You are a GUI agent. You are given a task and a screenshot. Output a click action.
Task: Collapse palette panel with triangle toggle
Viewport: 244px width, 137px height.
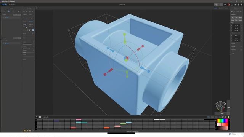[37, 117]
